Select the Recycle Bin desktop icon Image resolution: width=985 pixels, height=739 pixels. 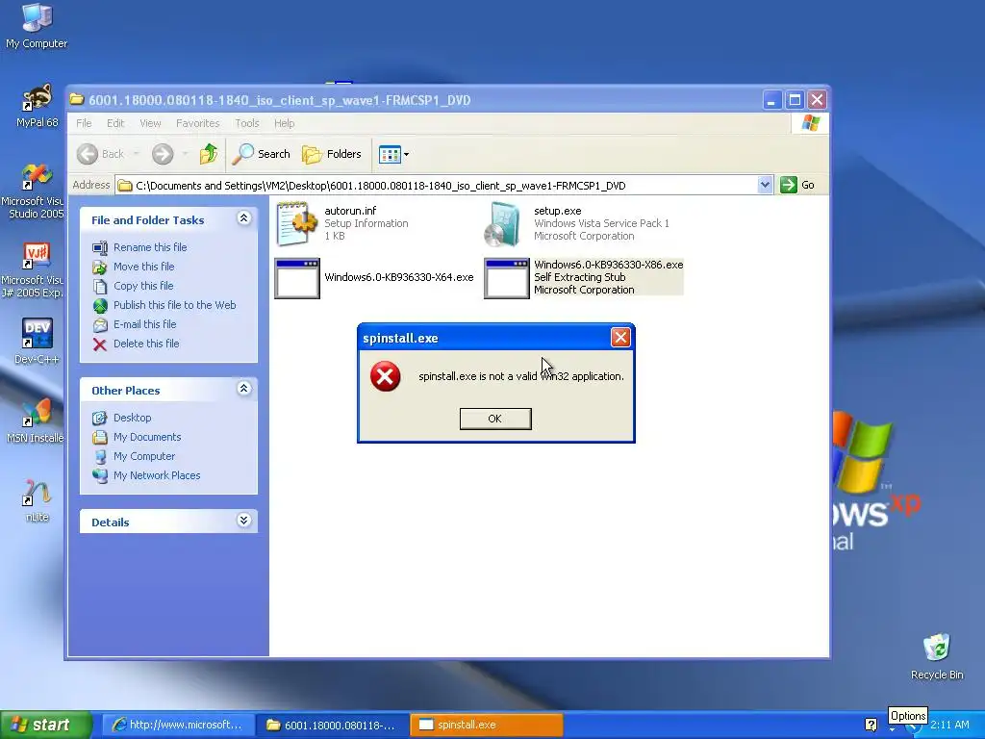[x=937, y=656]
